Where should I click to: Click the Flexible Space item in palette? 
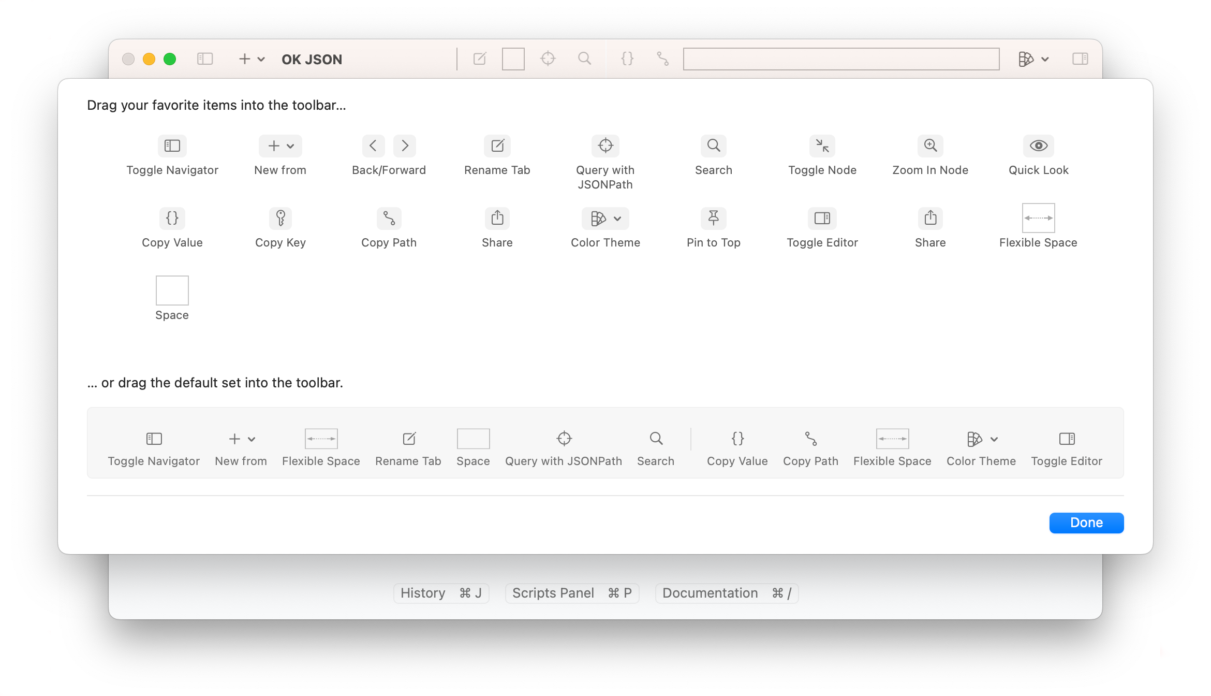click(x=1038, y=218)
